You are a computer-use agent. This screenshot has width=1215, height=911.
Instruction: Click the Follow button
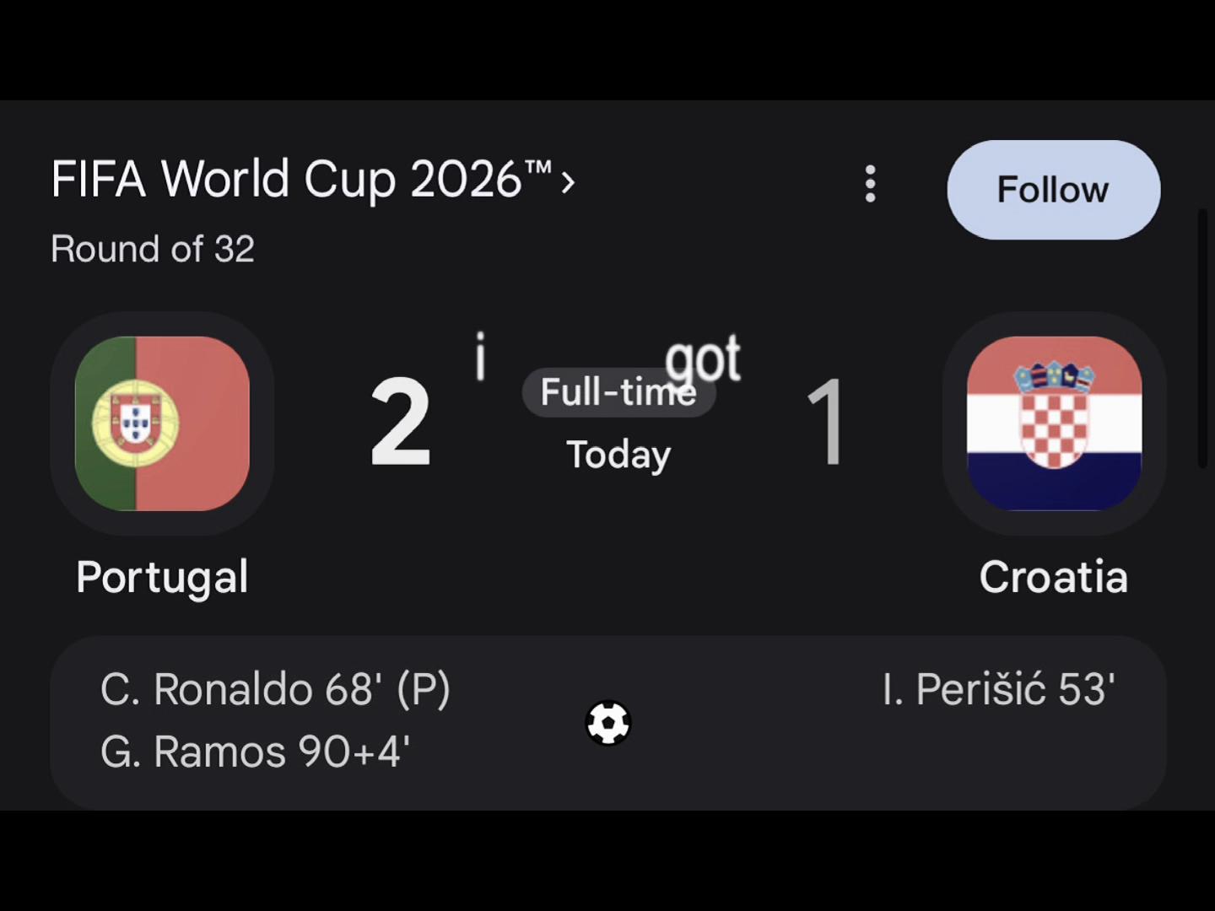pyautogui.click(x=1053, y=190)
